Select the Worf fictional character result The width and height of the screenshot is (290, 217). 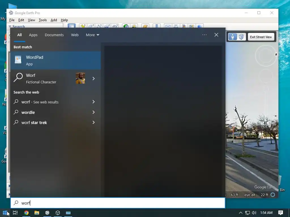point(56,79)
